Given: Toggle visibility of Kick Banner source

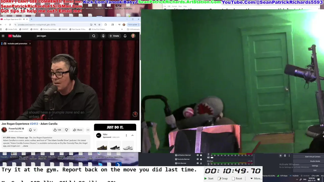Looking at the screenshot, I should pos(198,163).
